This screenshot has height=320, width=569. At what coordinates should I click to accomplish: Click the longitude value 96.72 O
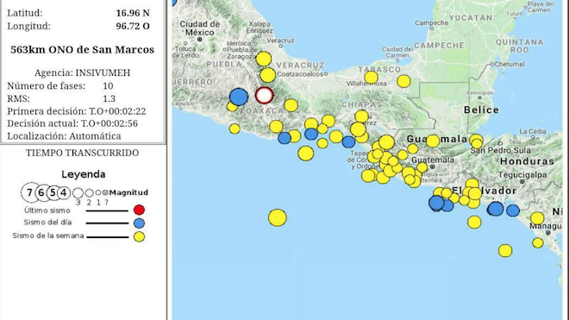pyautogui.click(x=133, y=26)
